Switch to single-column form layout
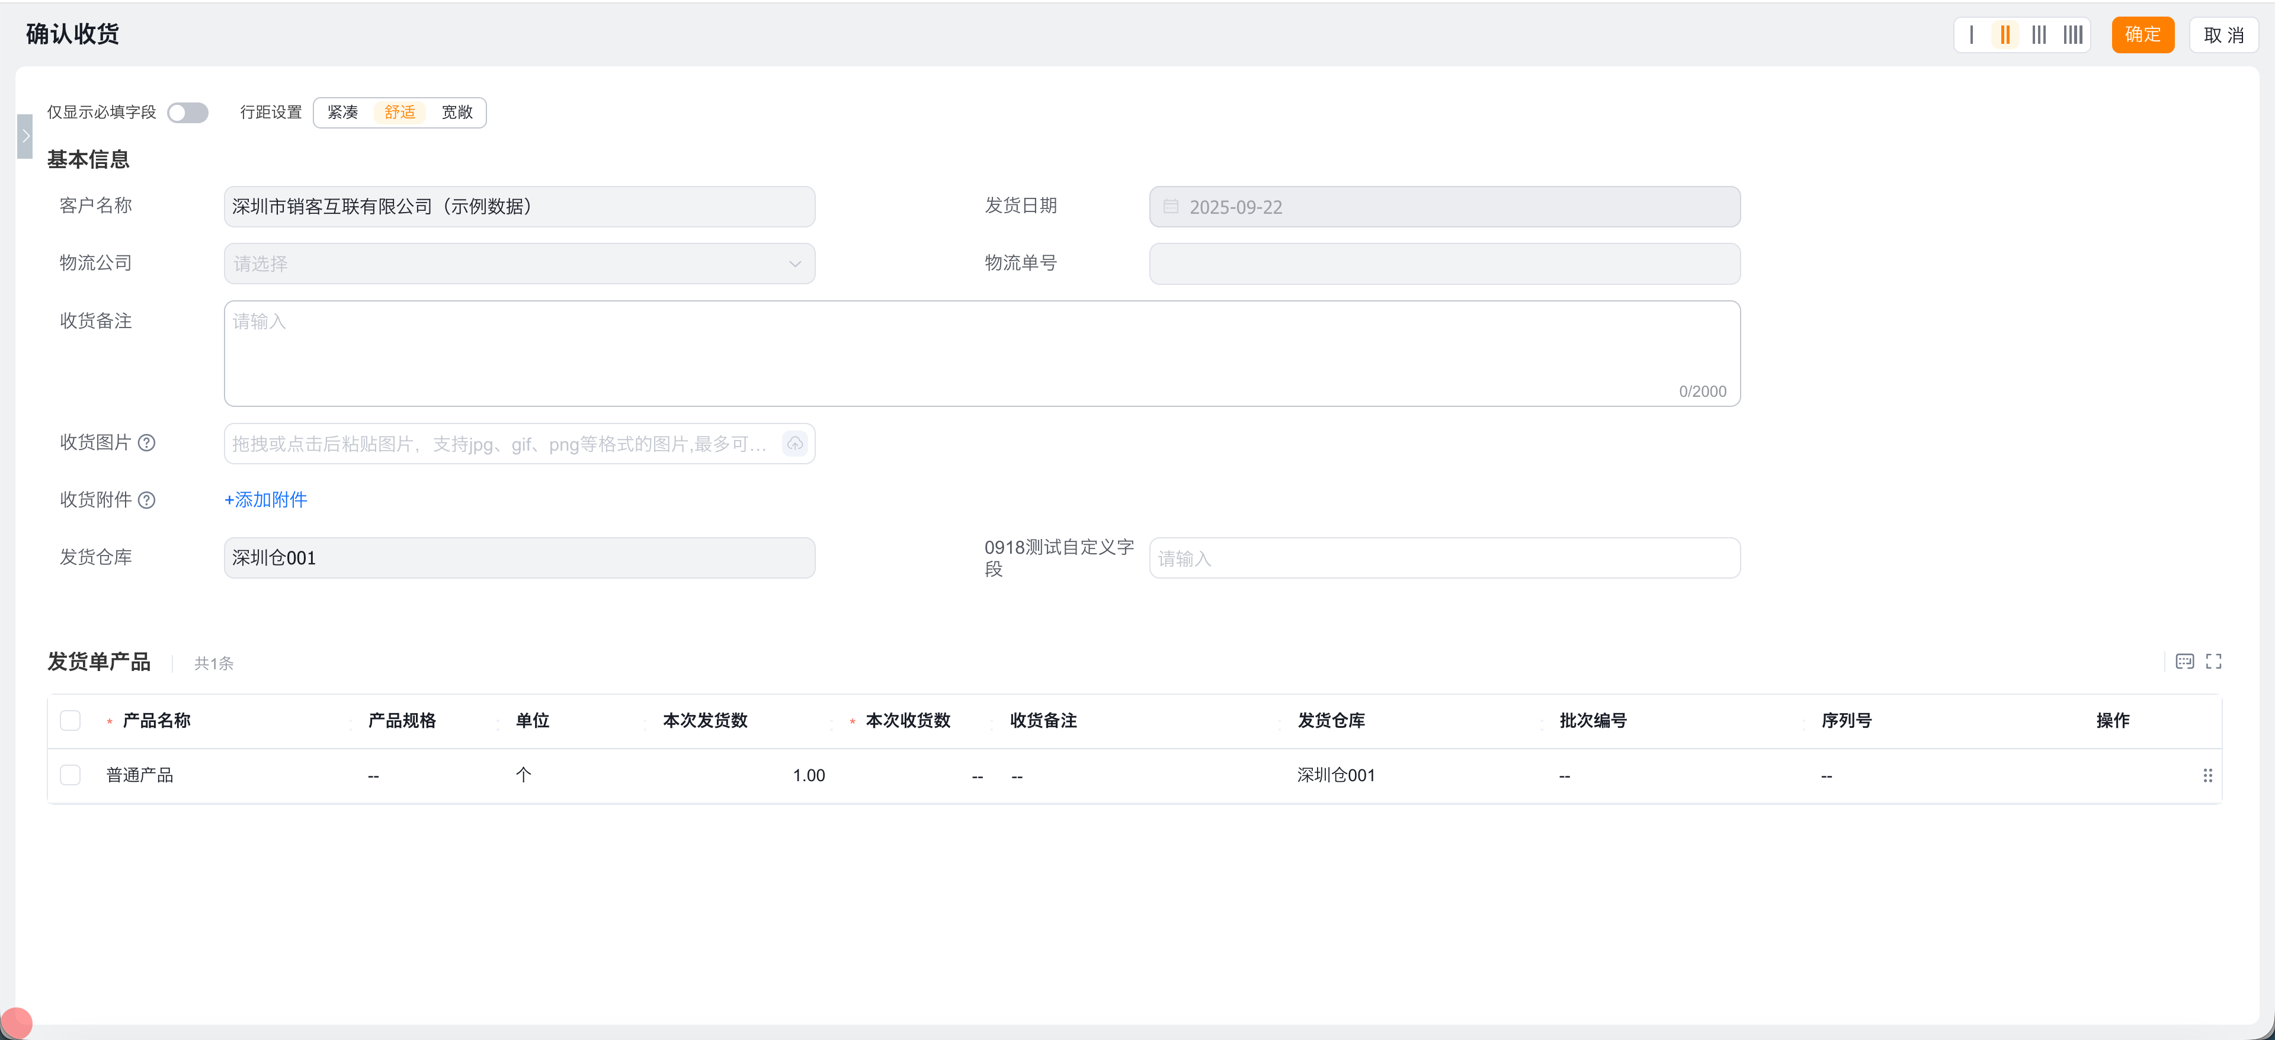The height and width of the screenshot is (1040, 2275). (x=1971, y=36)
